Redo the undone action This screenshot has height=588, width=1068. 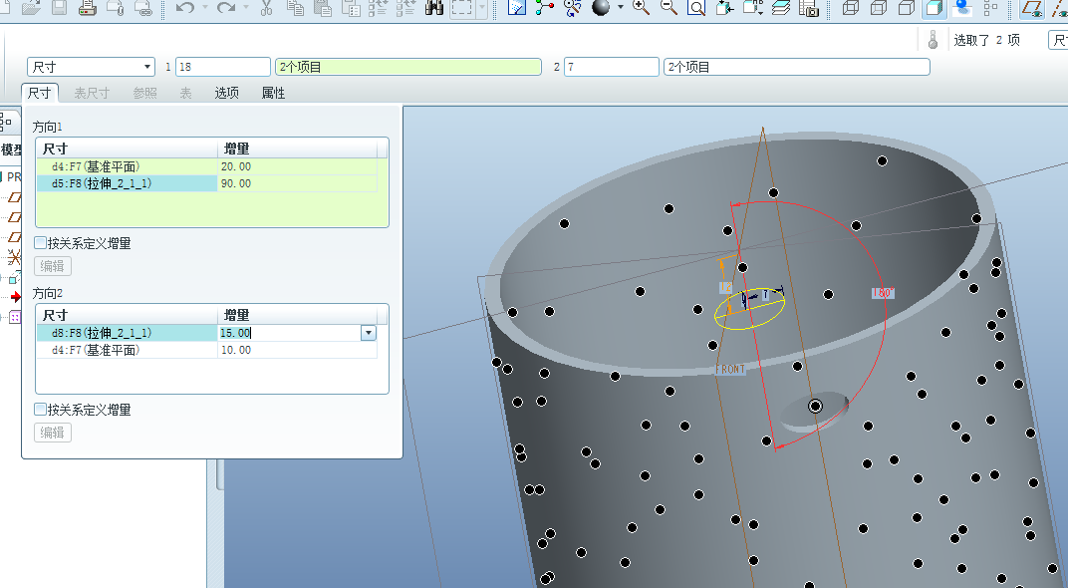[225, 8]
